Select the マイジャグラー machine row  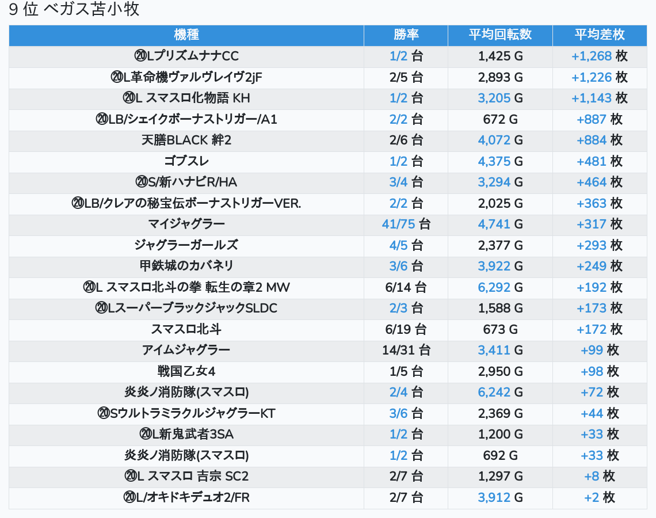click(x=186, y=224)
